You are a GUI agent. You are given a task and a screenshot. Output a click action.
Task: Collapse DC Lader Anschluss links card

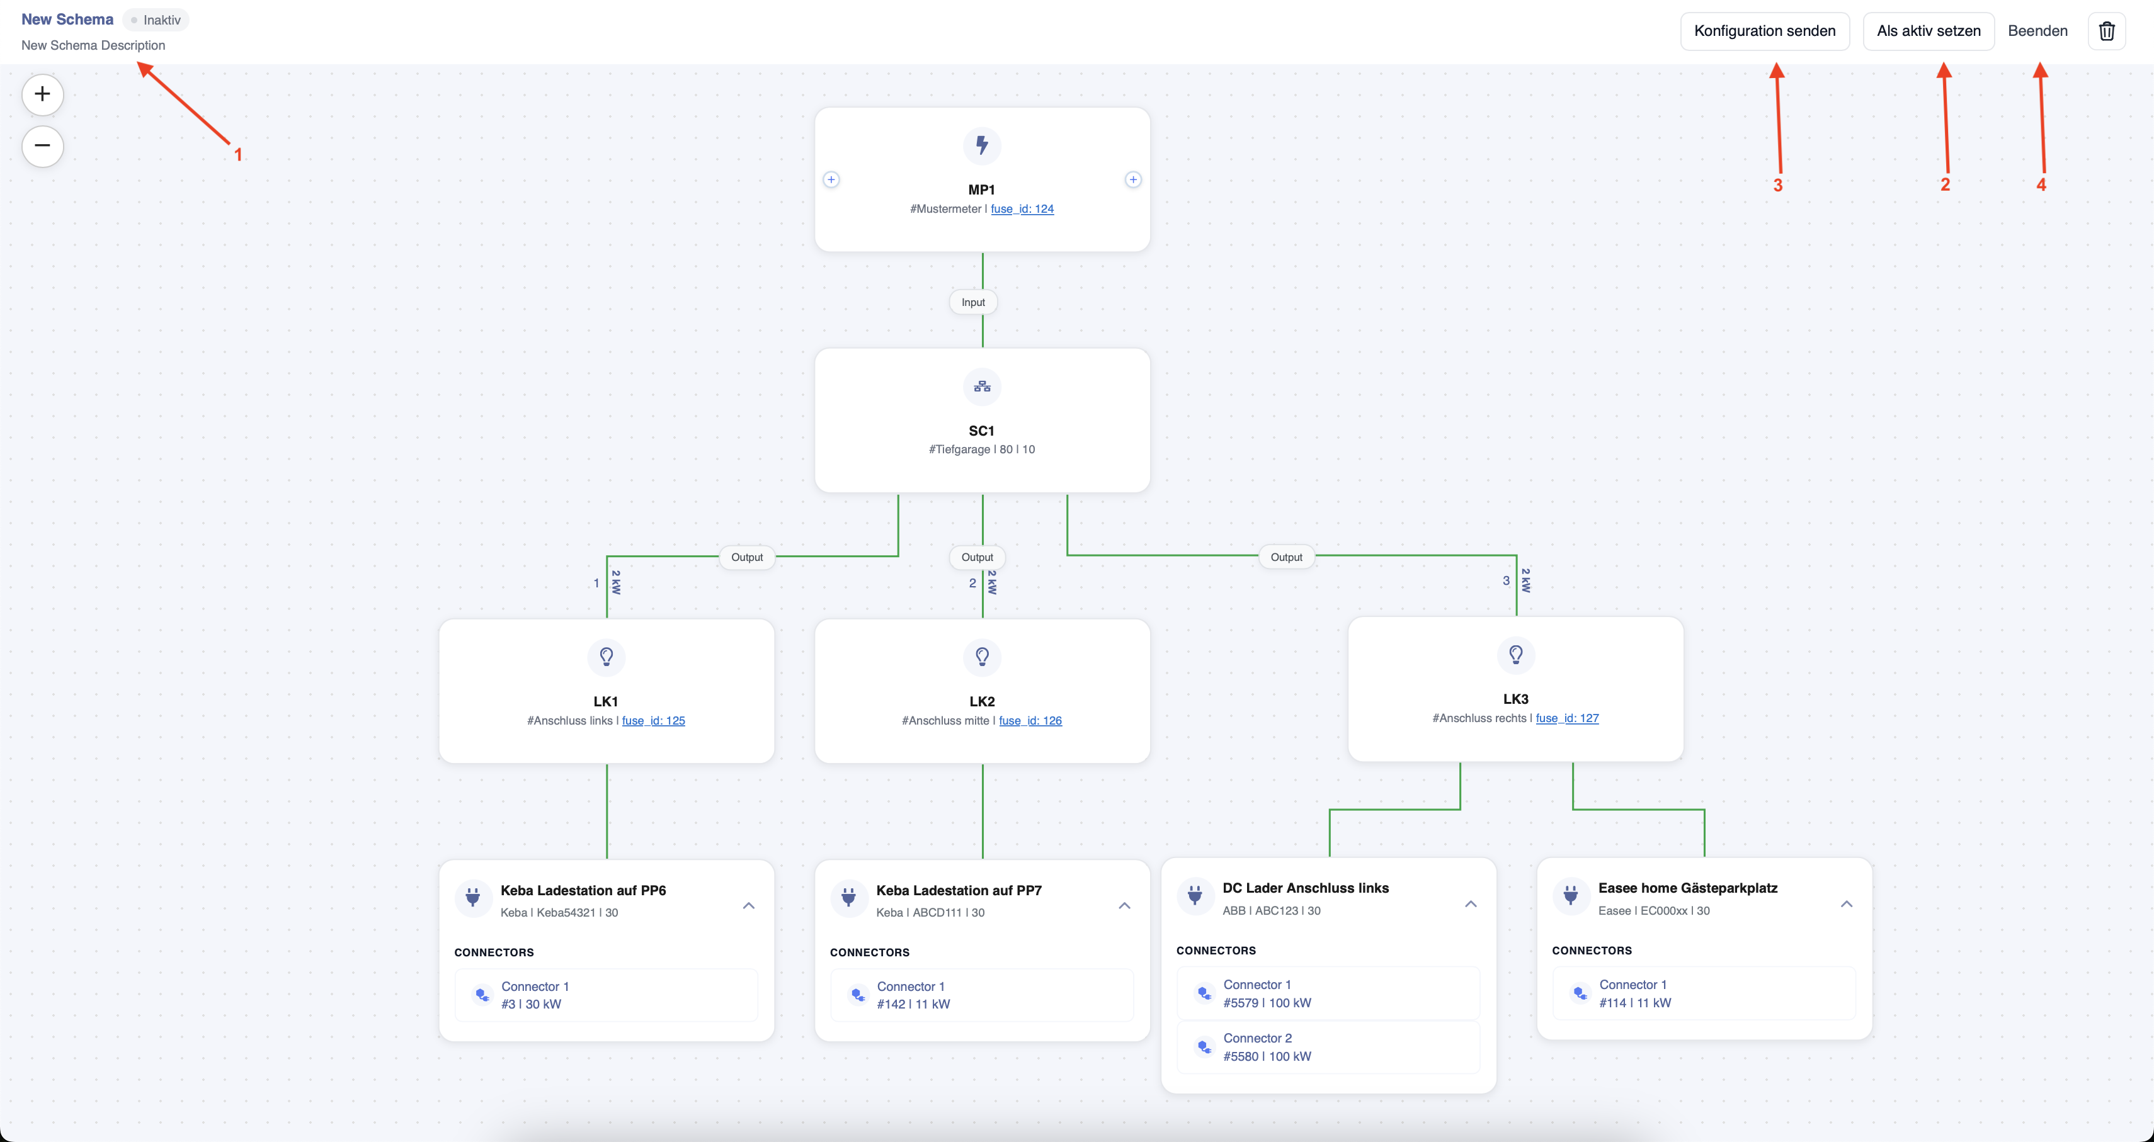tap(1471, 904)
